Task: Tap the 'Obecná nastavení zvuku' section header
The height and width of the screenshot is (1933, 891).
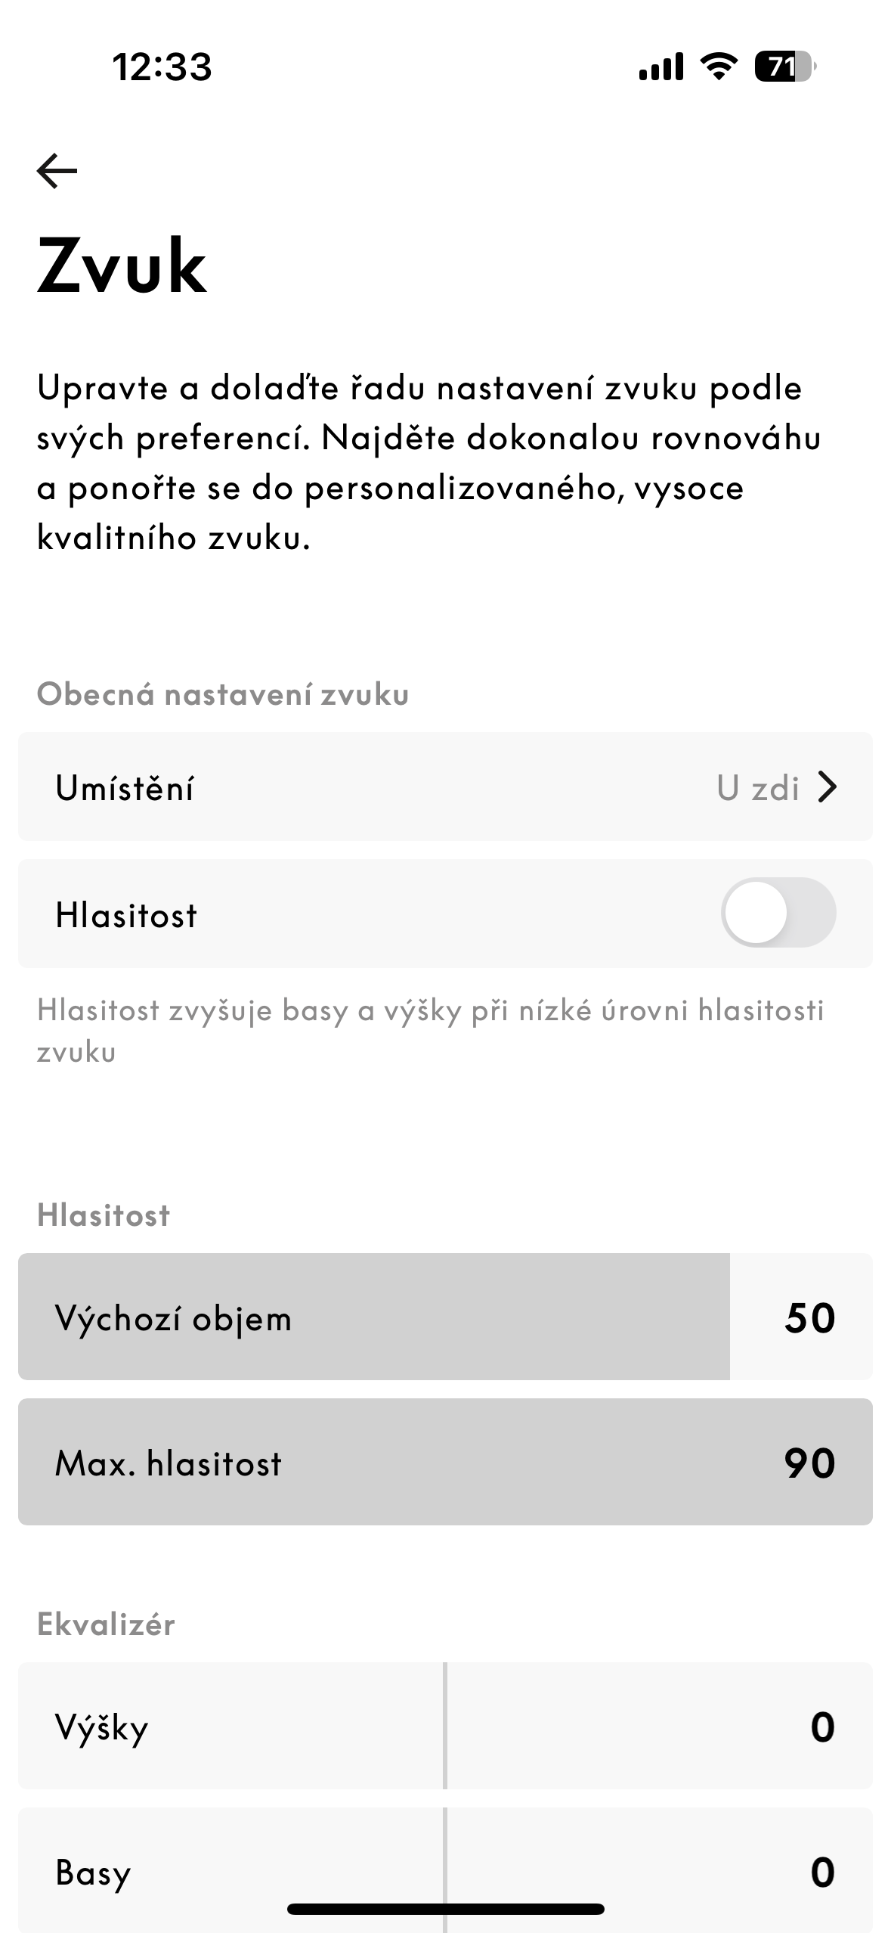Action: pos(223,694)
